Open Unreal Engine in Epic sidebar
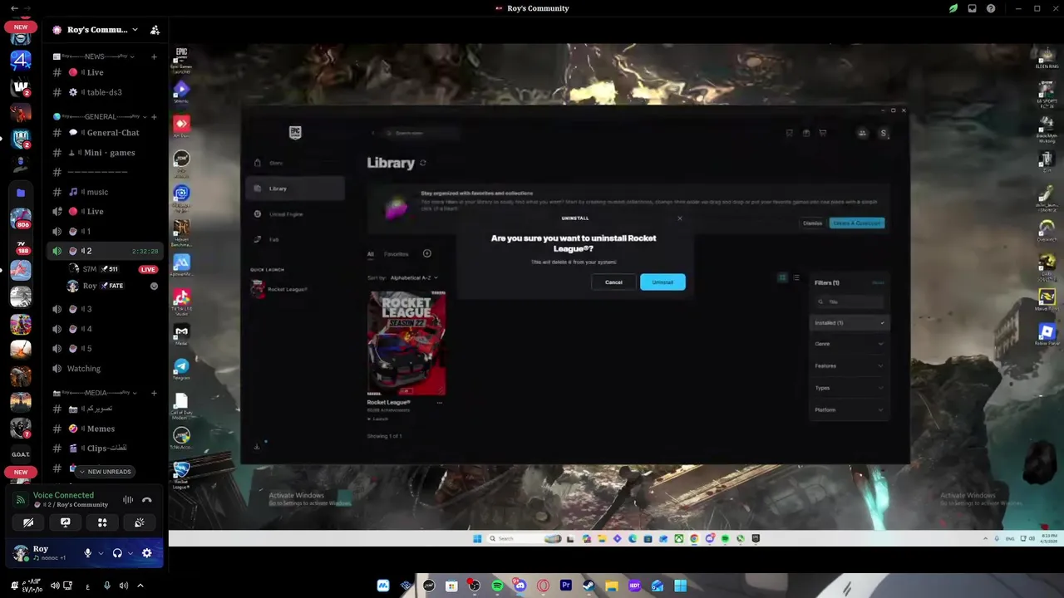The image size is (1064, 598). [x=295, y=214]
